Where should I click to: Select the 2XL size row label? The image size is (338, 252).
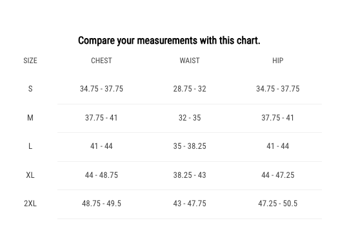(30, 204)
